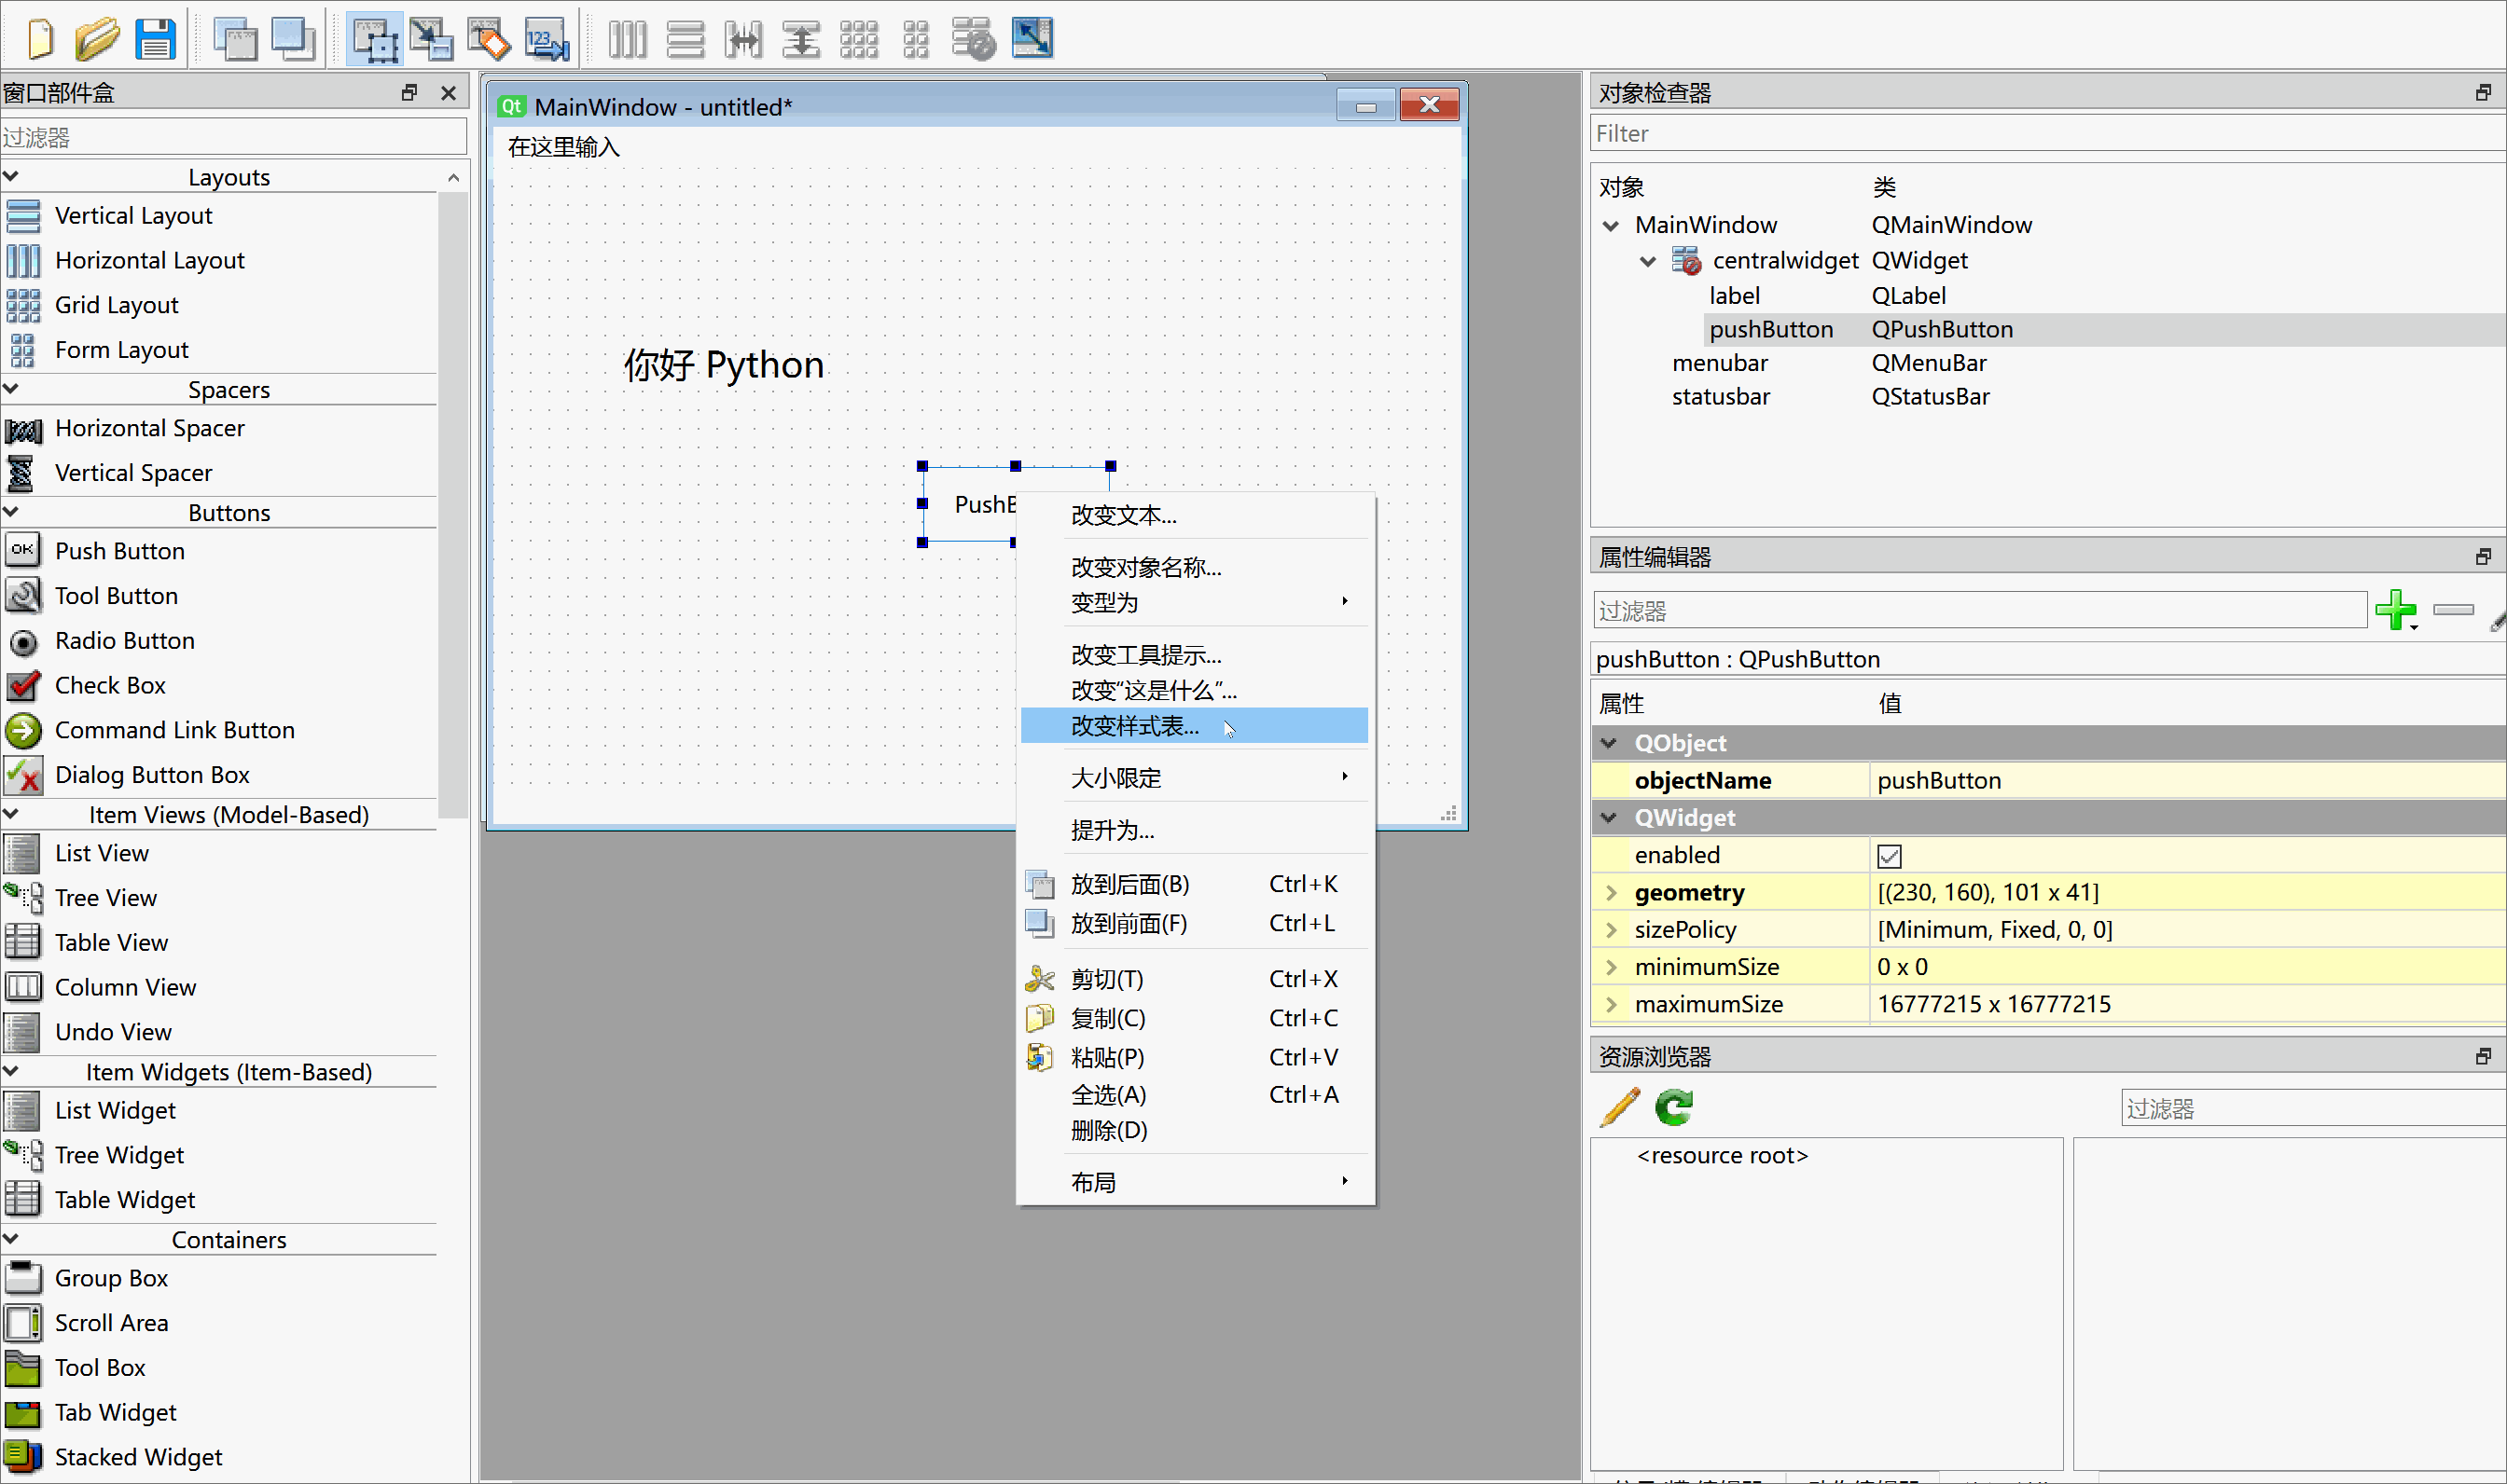Click 提升为 context menu option
Image resolution: width=2507 pixels, height=1484 pixels.
coord(1110,831)
